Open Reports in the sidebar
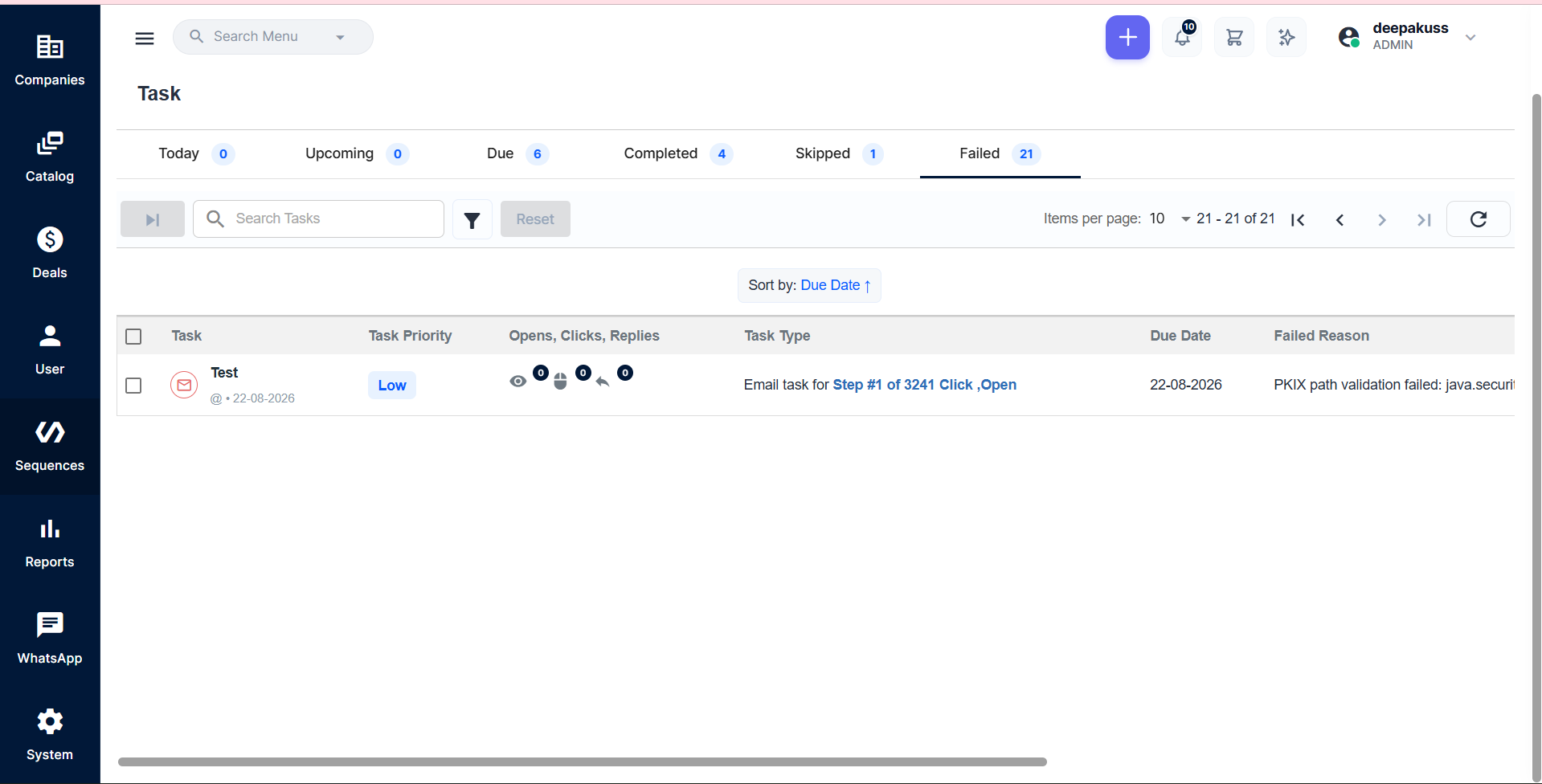 pos(50,542)
